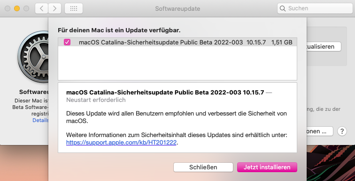This screenshot has height=181, width=355.
Task: Click the bold update title in description
Action: 165,93
